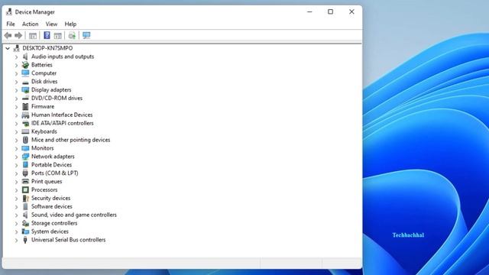Expand the Portable Devices node
The height and width of the screenshot is (275, 489).
point(16,165)
